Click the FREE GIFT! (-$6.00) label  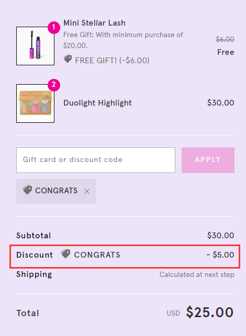pyautogui.click(x=112, y=61)
